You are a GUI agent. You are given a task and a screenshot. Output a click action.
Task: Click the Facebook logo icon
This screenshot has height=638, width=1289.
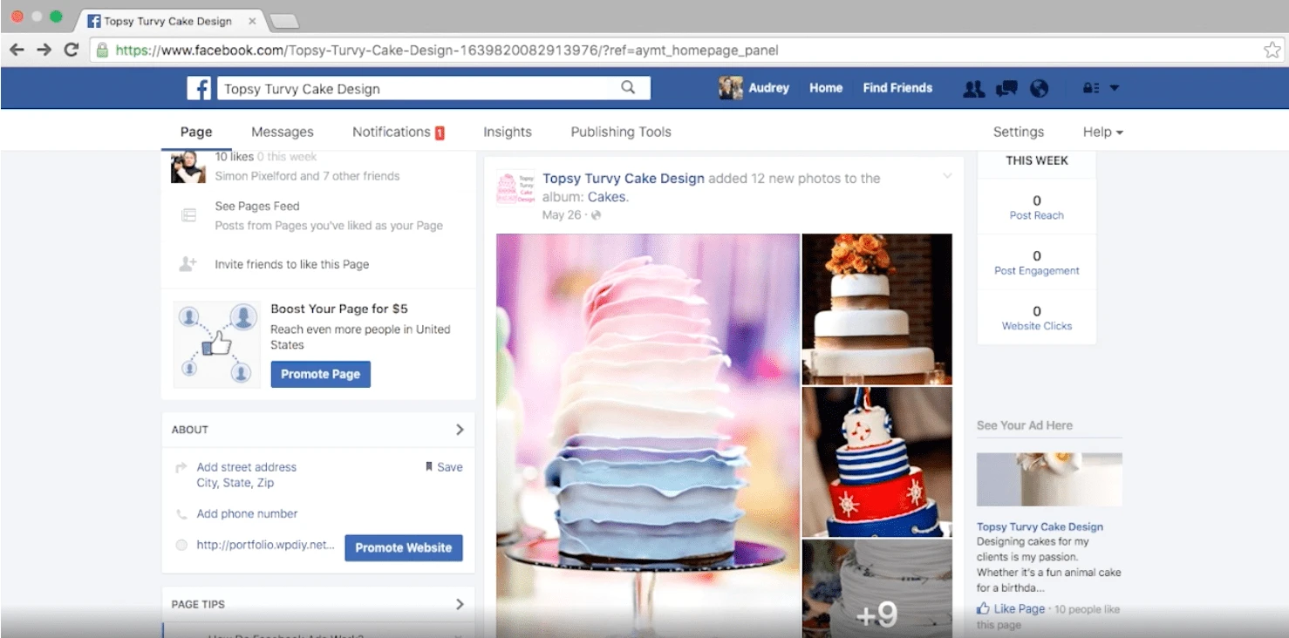[199, 88]
